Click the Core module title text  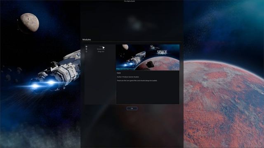point(119,73)
